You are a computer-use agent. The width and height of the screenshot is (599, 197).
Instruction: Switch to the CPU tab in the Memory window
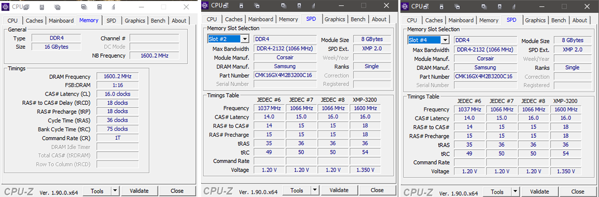12,21
